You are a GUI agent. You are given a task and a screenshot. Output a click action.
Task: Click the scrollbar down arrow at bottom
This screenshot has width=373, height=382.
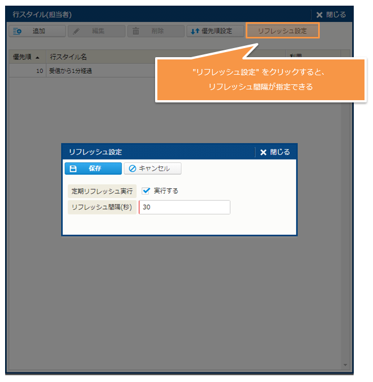pyautogui.click(x=345, y=365)
